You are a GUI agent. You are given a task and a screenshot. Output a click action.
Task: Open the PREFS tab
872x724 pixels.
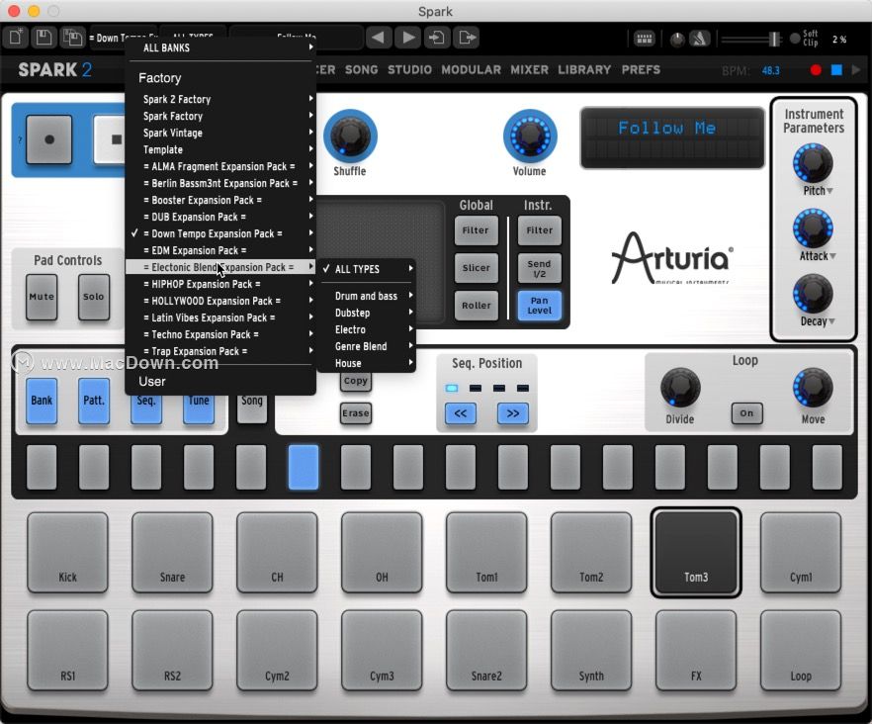tap(642, 70)
